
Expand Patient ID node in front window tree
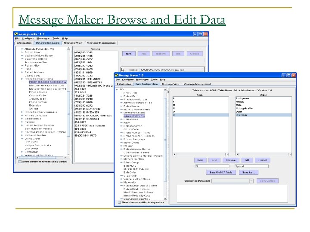pos(121,96)
